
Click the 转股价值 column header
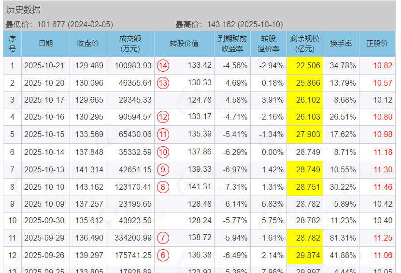click(185, 44)
